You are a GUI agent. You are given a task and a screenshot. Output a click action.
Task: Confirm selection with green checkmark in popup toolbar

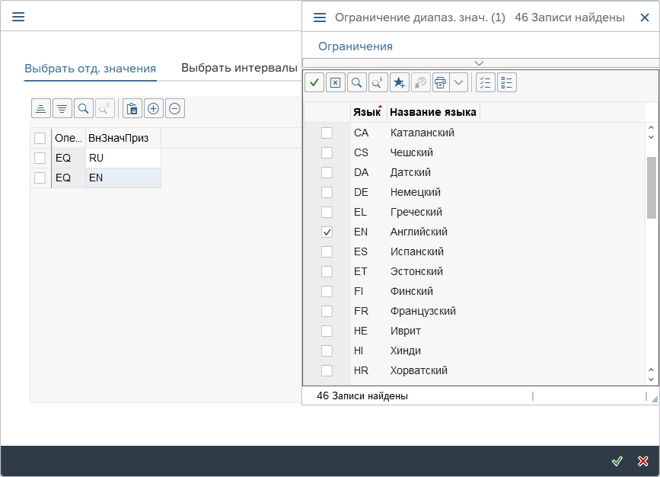tap(314, 82)
